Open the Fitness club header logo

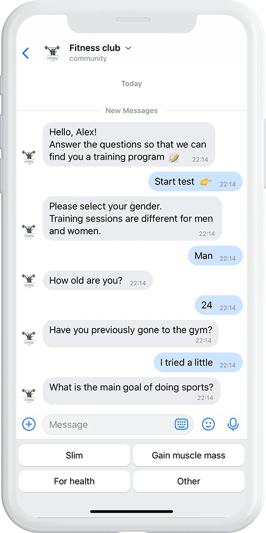[x=52, y=53]
